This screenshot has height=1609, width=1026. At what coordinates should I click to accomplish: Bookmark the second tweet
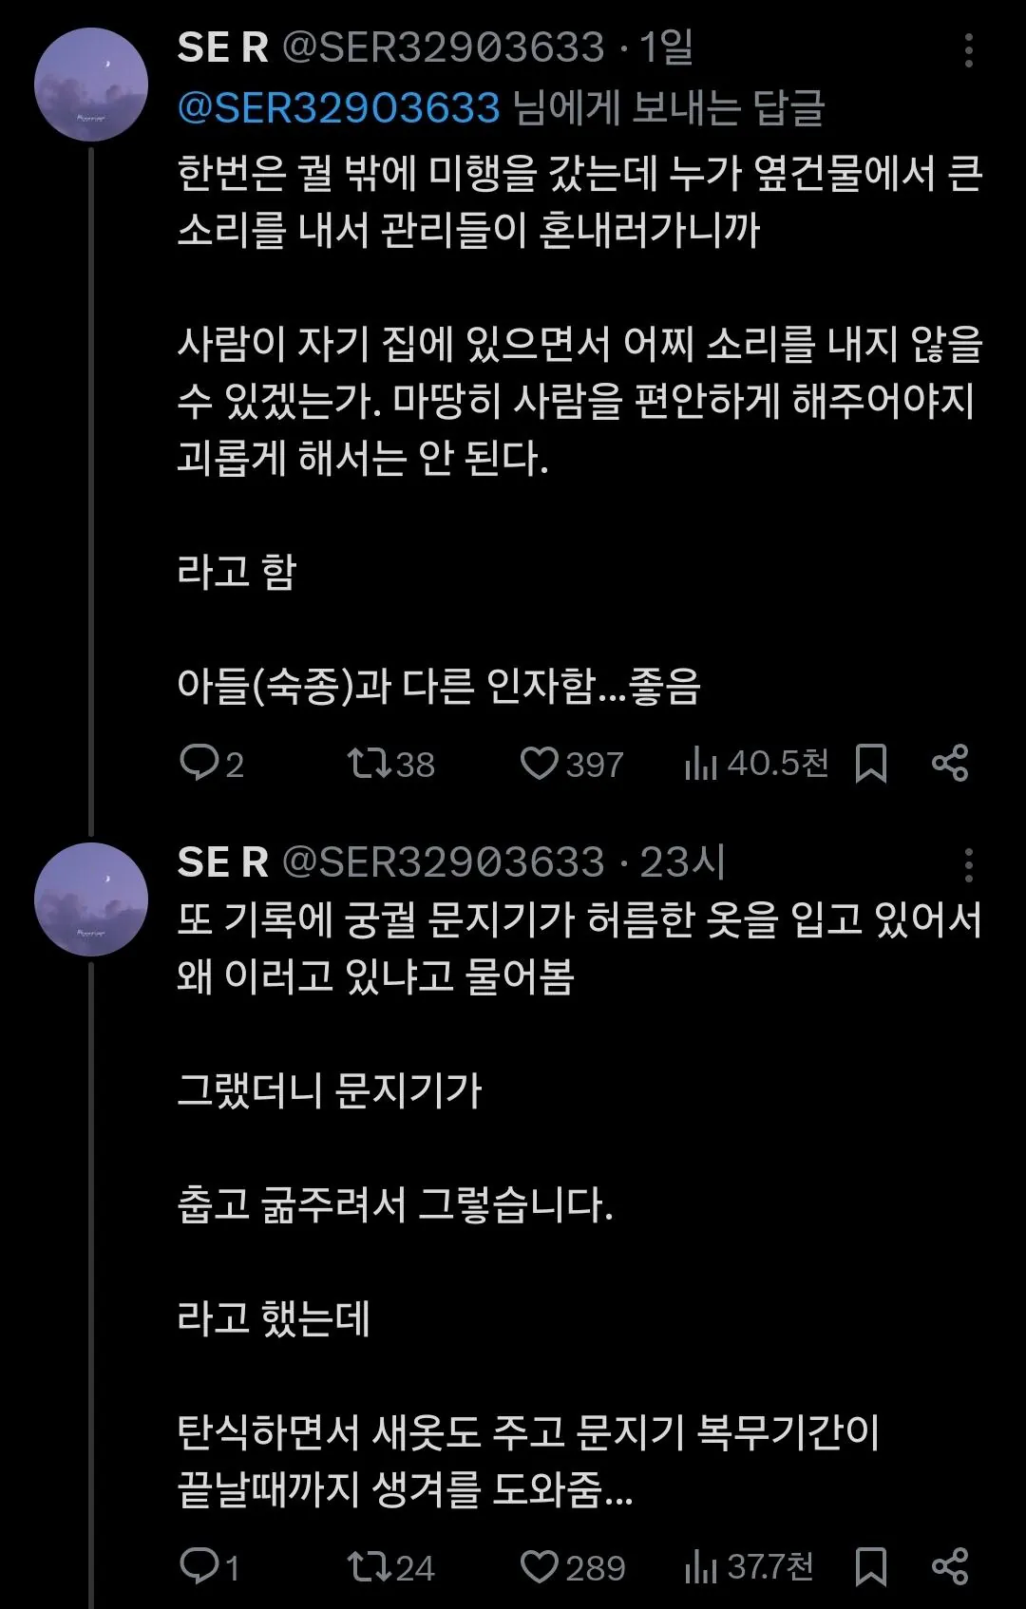(x=870, y=1566)
